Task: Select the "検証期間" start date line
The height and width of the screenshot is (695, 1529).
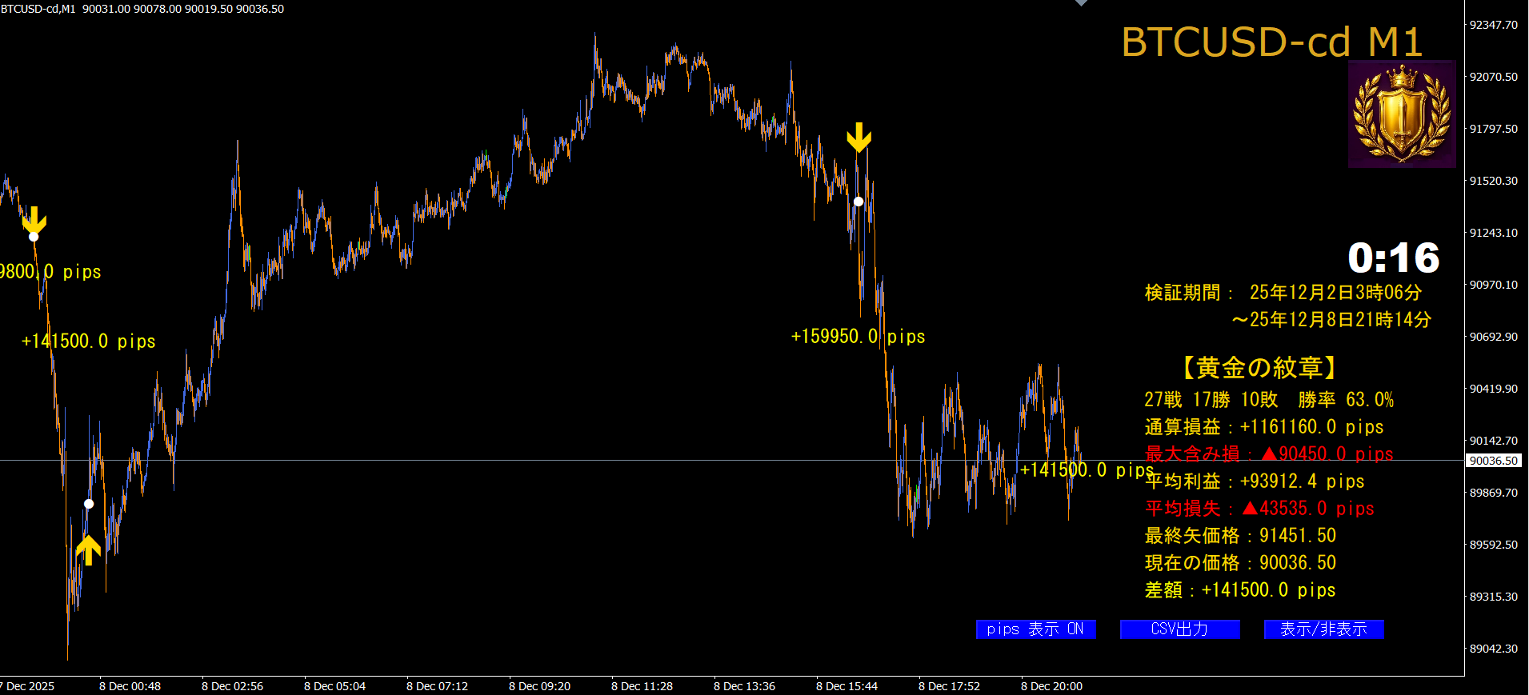Action: pos(1283,293)
